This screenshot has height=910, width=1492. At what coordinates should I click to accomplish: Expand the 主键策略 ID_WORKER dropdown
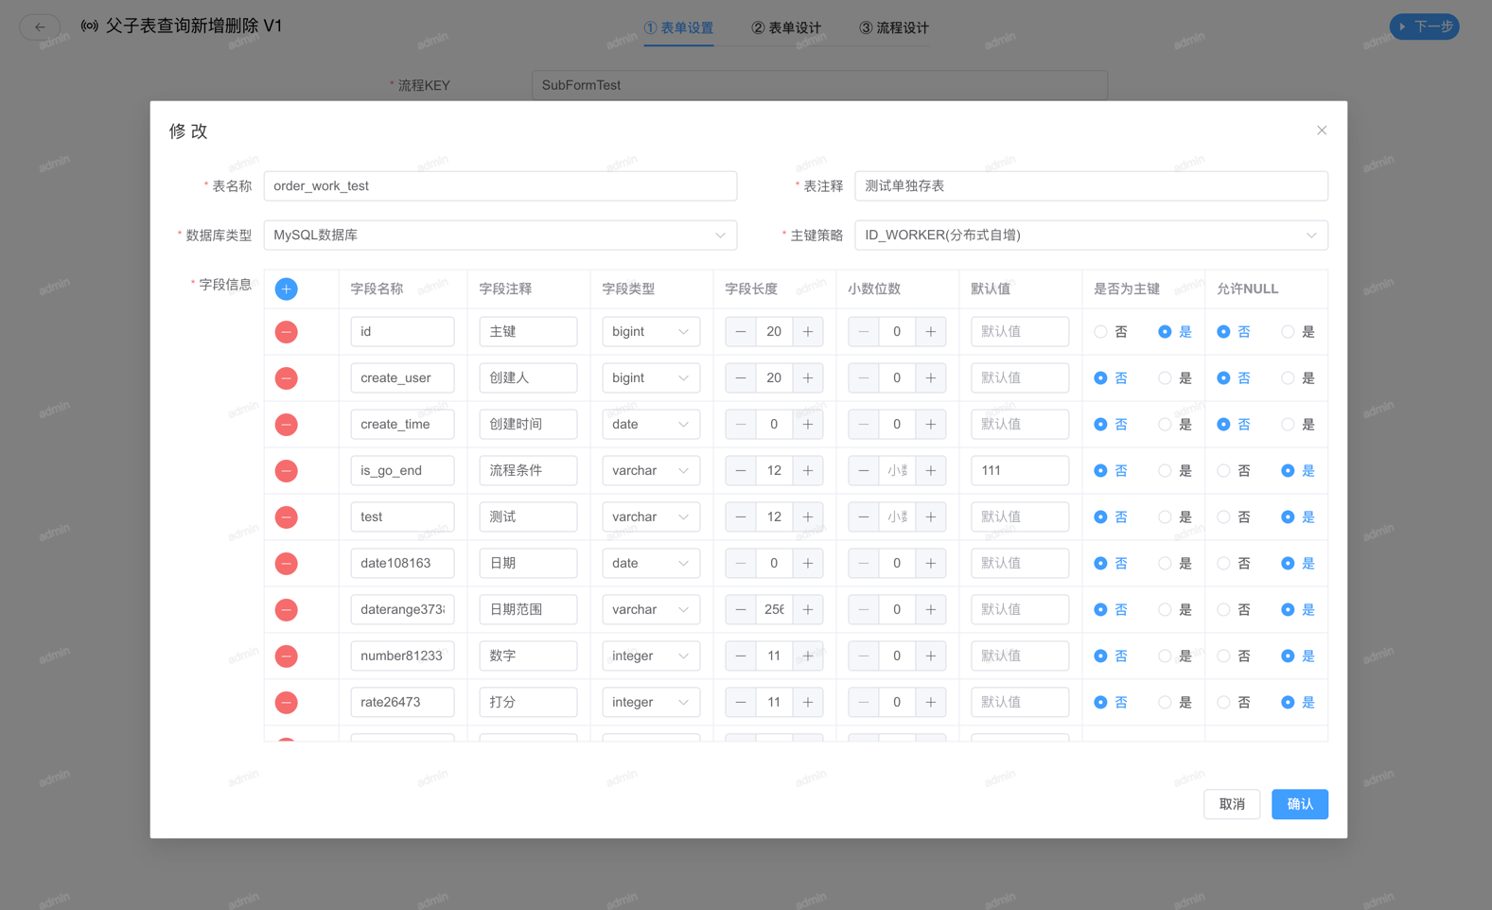tap(1090, 236)
